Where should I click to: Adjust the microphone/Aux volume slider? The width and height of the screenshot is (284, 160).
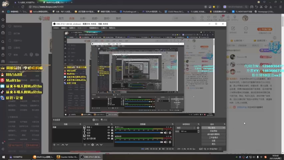[139, 133]
